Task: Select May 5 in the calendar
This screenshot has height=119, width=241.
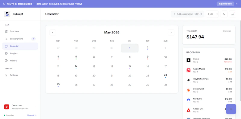Action: point(76,57)
